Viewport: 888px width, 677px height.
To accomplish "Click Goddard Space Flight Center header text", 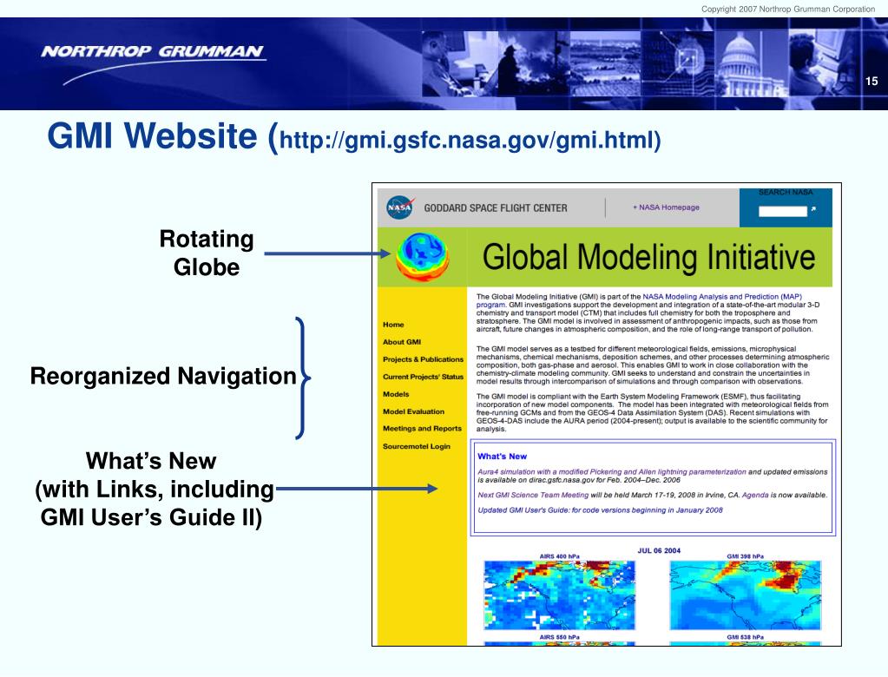I will tap(496, 207).
